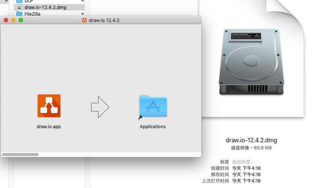Click the Applications folder name label
The width and height of the screenshot is (315, 188).
coord(153,127)
